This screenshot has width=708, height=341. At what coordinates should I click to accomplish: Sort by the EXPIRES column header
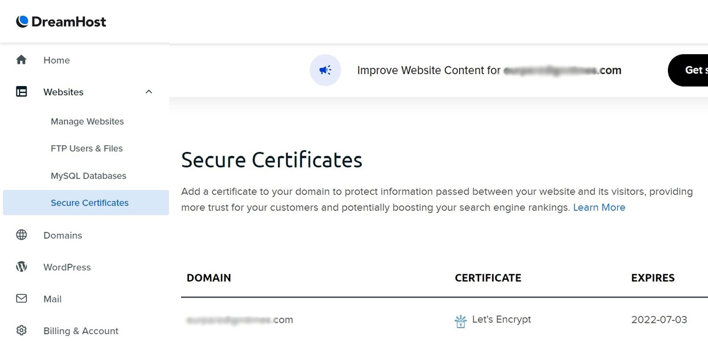[653, 278]
